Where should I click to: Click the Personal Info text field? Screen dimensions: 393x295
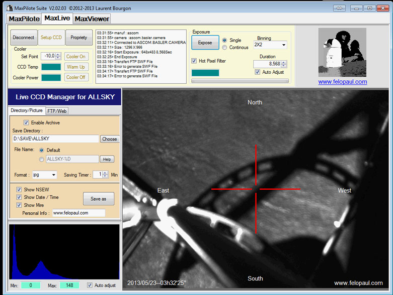[78, 213]
